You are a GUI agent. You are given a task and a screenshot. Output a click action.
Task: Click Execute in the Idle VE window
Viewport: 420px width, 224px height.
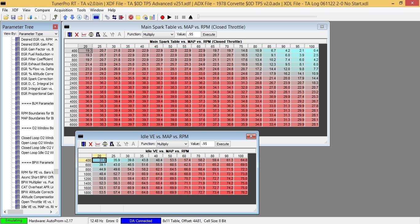[223, 144]
